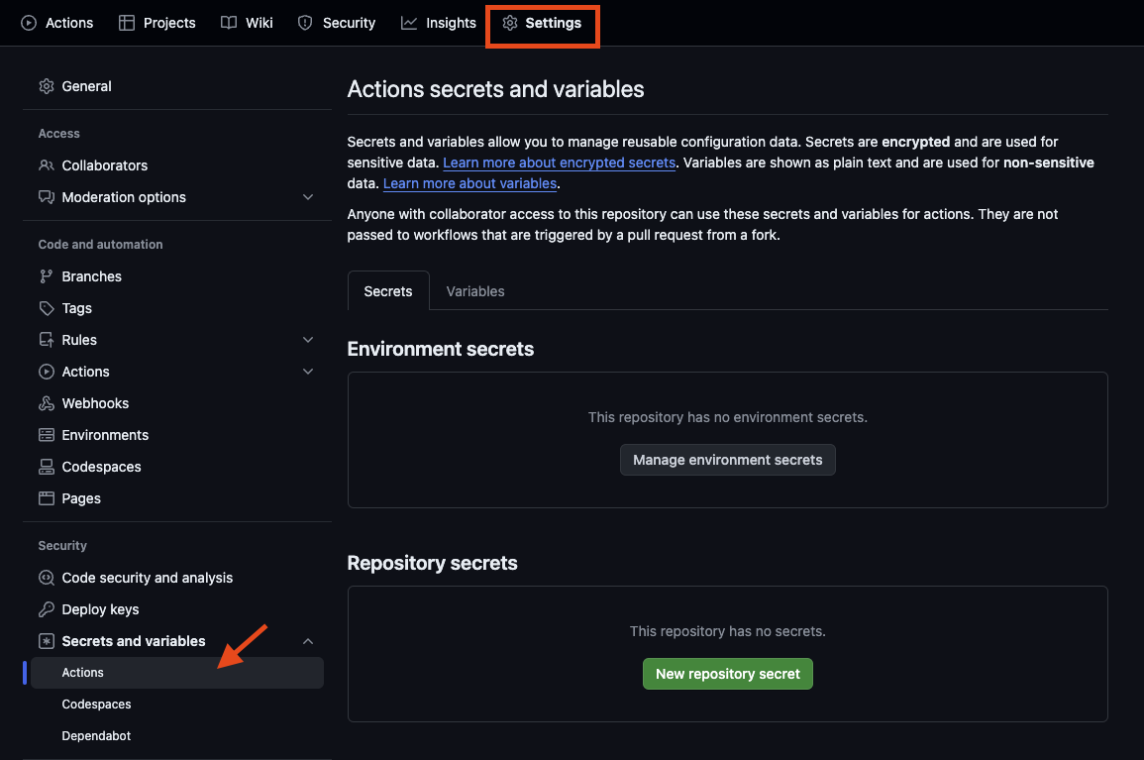Switch to the Variables tab
The image size is (1144, 760).
coord(474,290)
